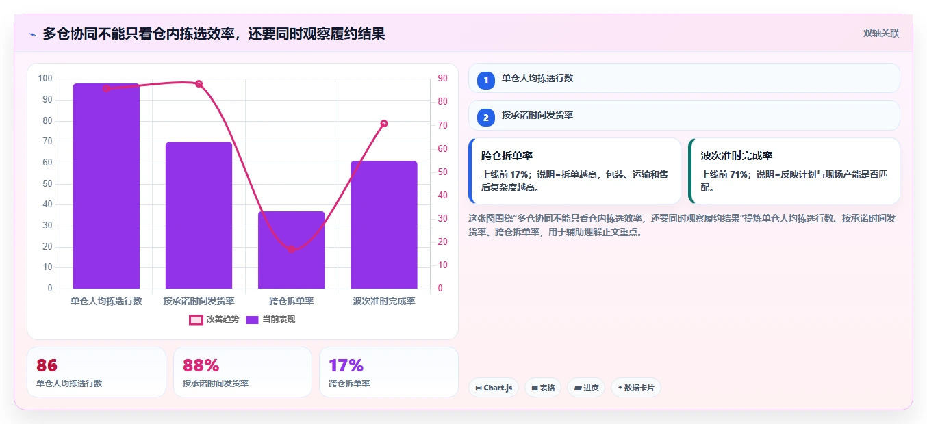The image size is (927, 424).
Task: Click the 双轴关联 label in header
Action: (880, 33)
